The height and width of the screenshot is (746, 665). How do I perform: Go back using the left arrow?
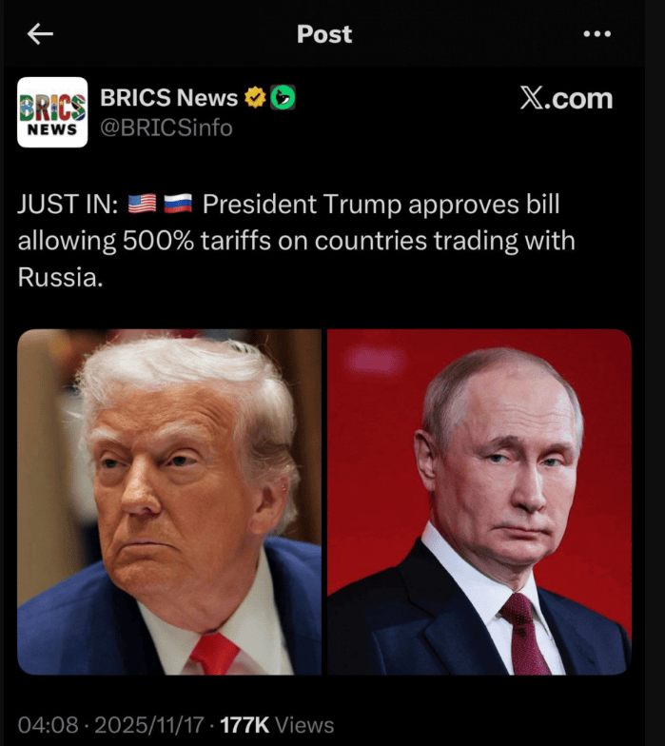point(40,34)
